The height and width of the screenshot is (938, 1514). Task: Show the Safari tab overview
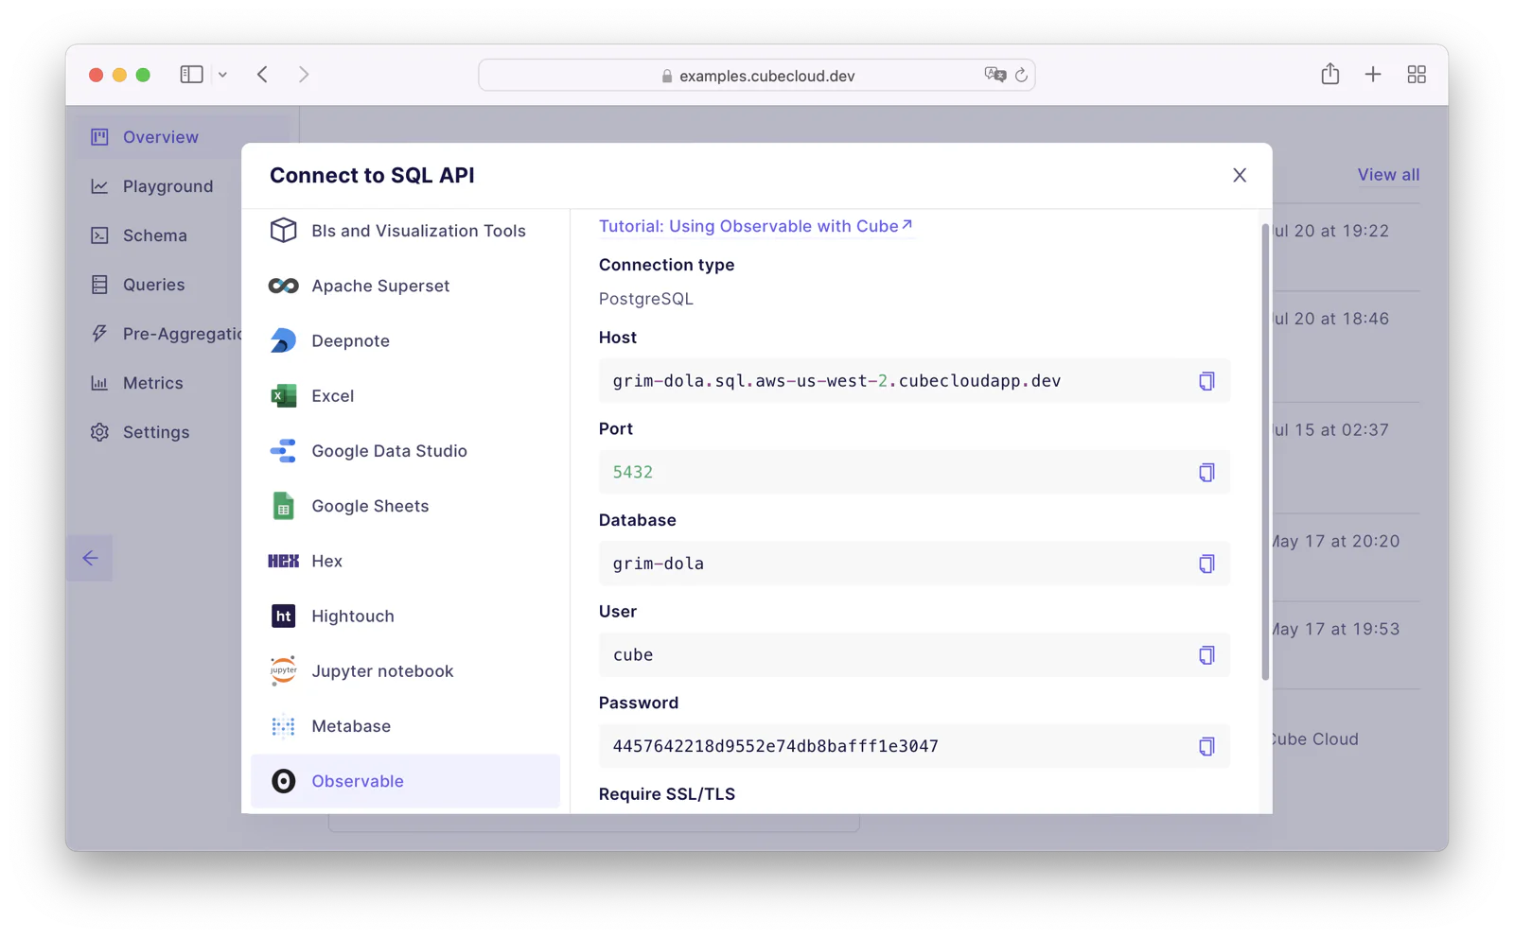coord(1417,74)
